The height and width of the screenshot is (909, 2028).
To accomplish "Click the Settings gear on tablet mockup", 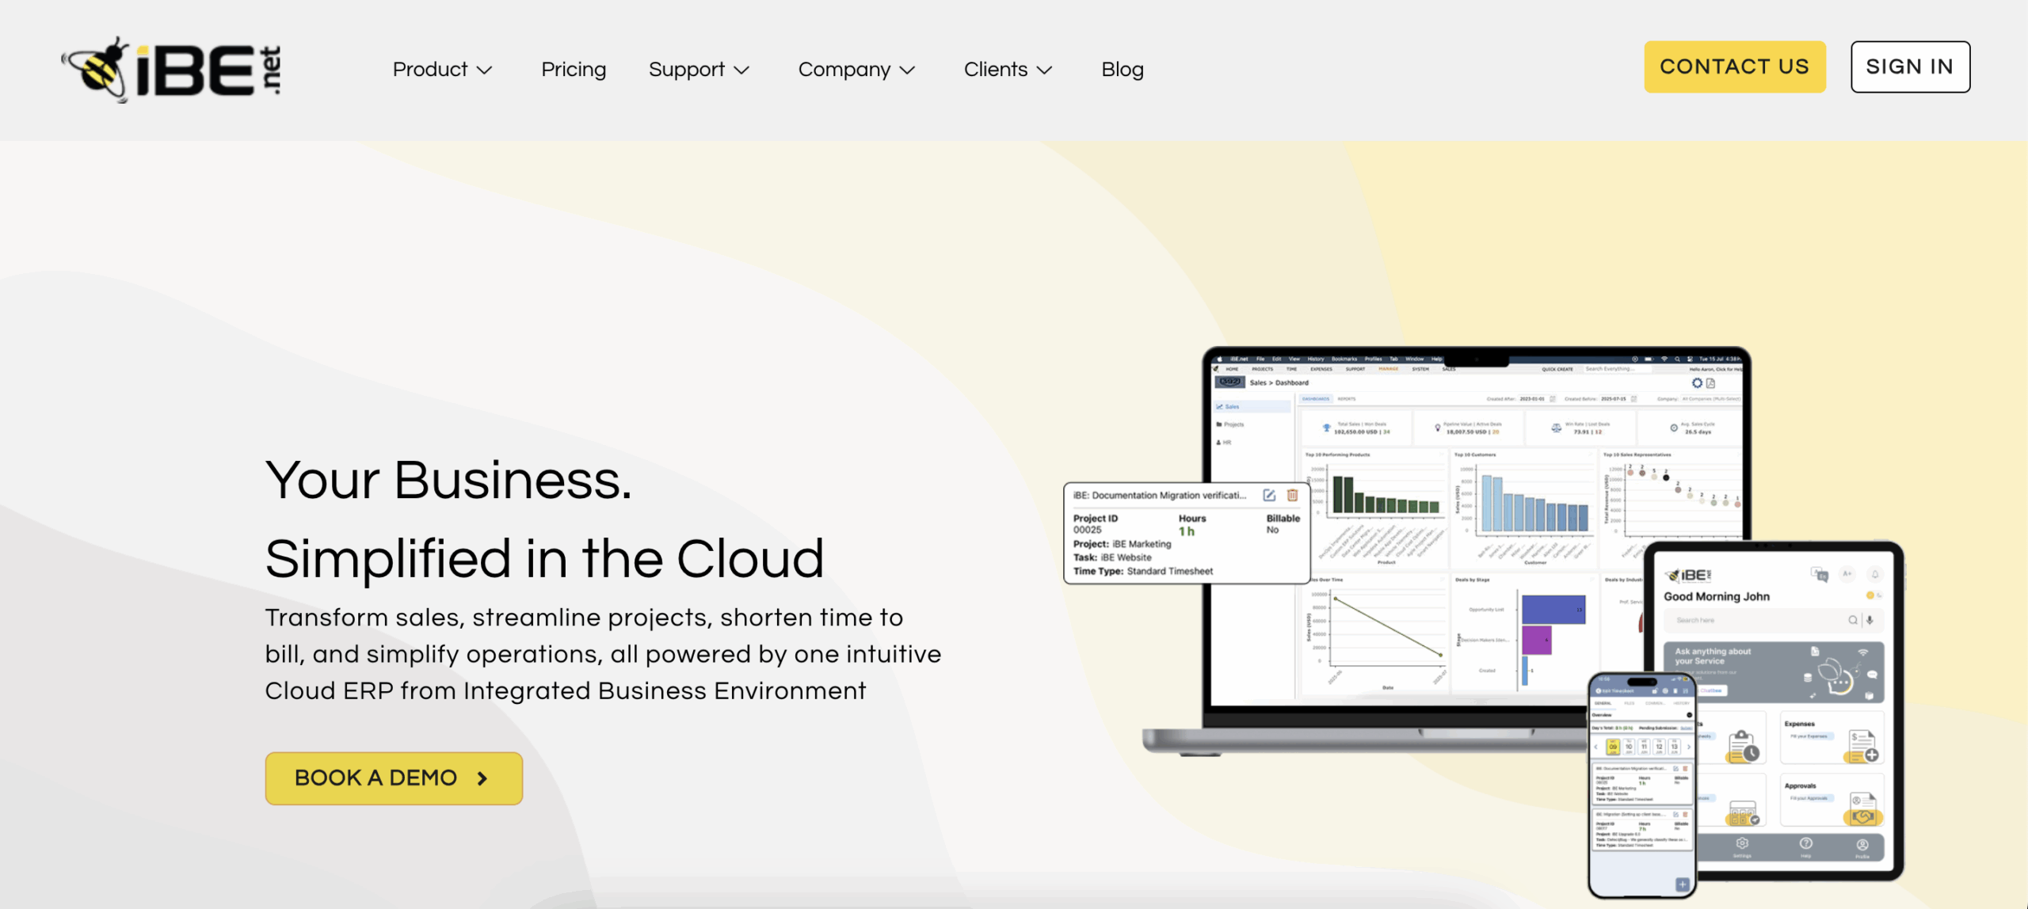I will (x=1742, y=844).
